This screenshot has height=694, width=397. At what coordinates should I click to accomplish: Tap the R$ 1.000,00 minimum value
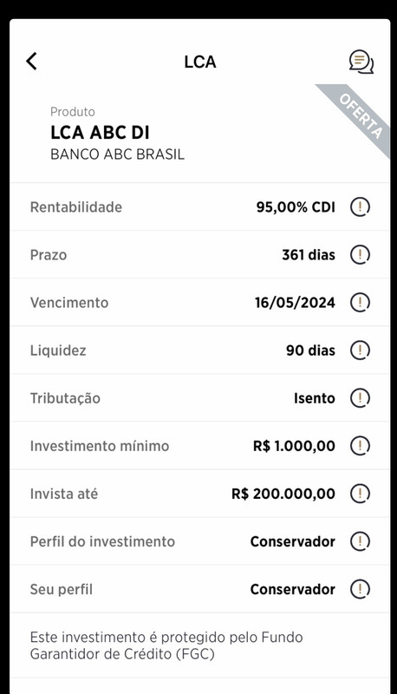(x=294, y=446)
